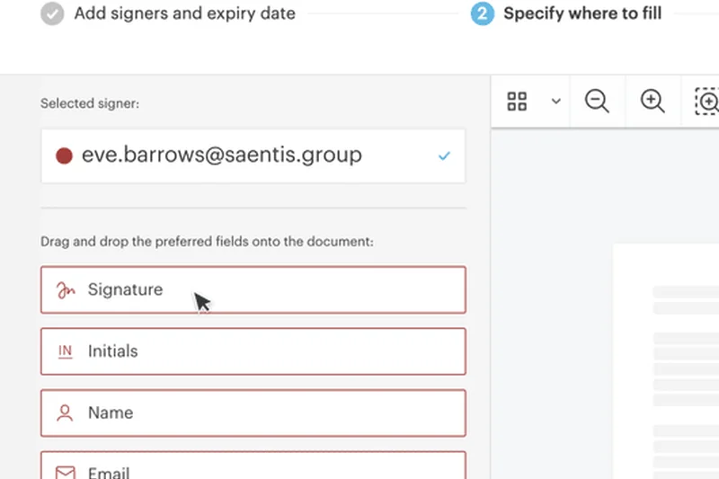This screenshot has width=719, height=479.
Task: Click the completed step checkmark circle
Action: [x=53, y=14]
